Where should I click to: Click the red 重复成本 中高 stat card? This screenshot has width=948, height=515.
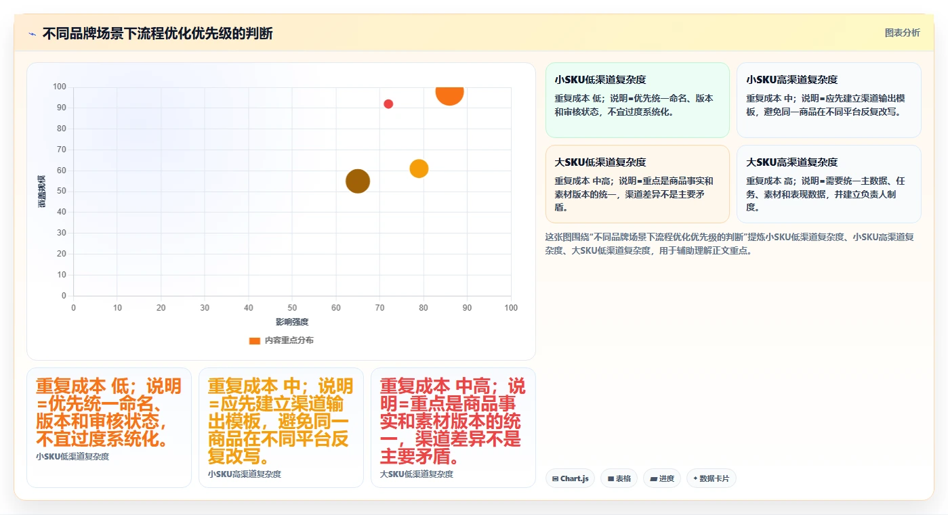pyautogui.click(x=453, y=427)
